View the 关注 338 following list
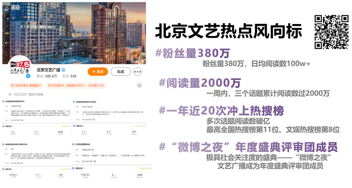The width and height of the screenshot is (352, 188). pyautogui.click(x=69, y=76)
